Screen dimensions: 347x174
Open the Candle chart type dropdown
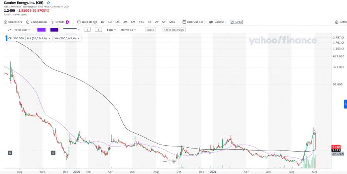(x=218, y=22)
